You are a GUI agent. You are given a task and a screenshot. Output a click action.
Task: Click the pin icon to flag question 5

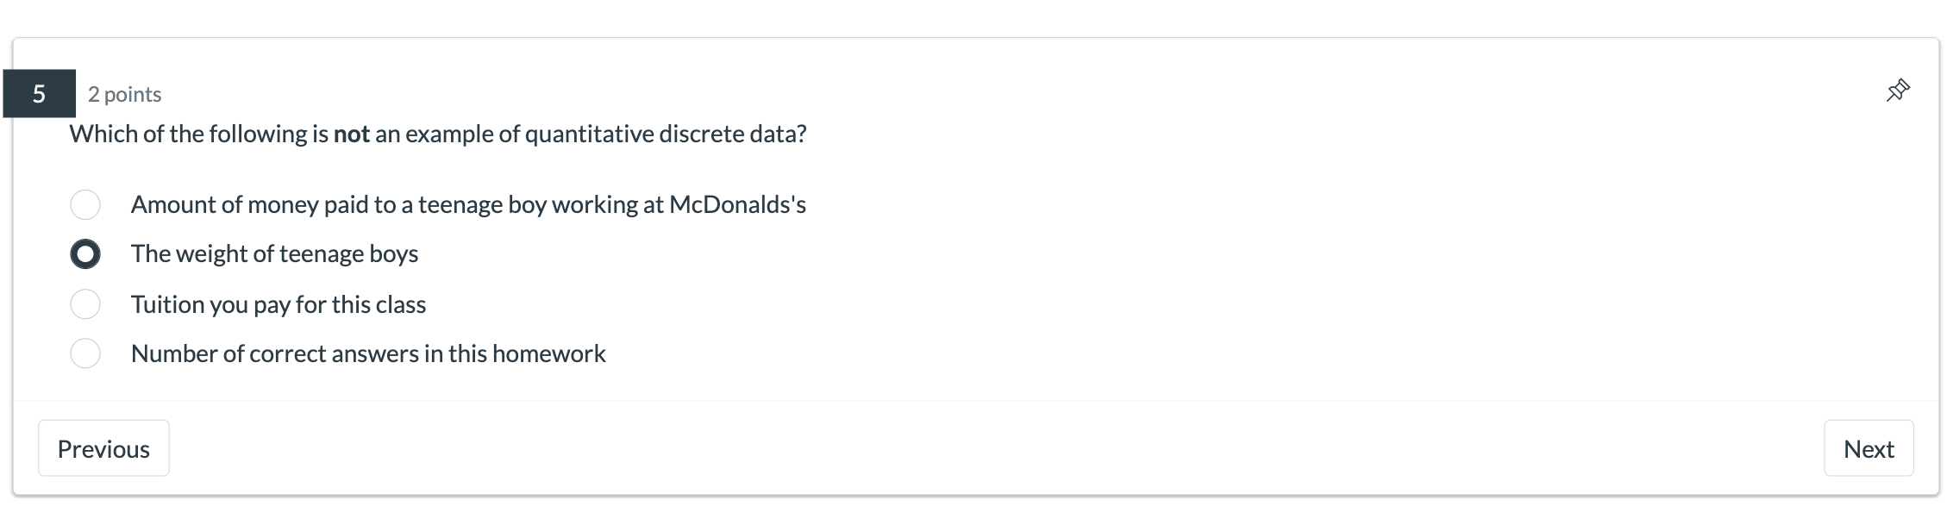(x=1897, y=90)
